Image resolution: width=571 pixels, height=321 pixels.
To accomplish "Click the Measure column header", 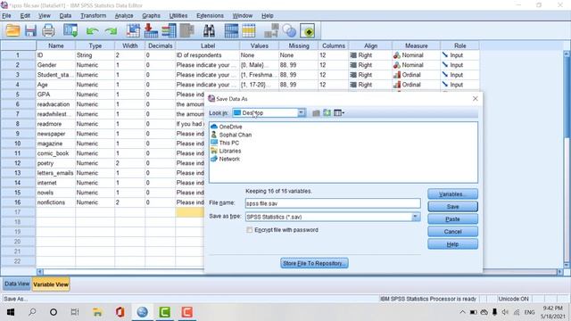I will (417, 45).
